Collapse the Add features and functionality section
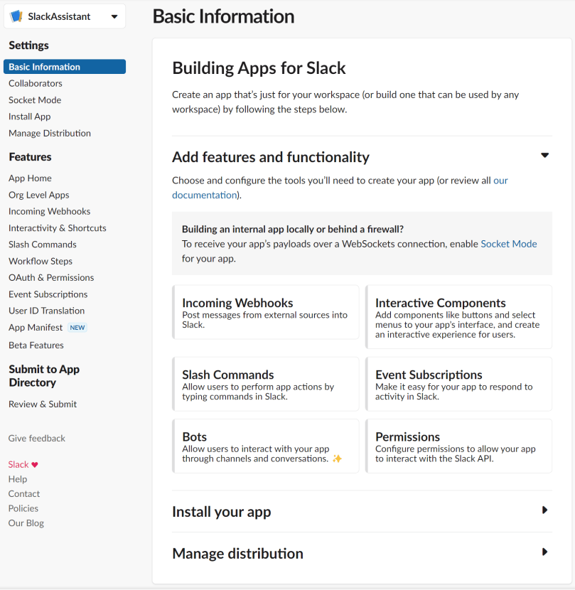This screenshot has height=590, width=575. [544, 155]
